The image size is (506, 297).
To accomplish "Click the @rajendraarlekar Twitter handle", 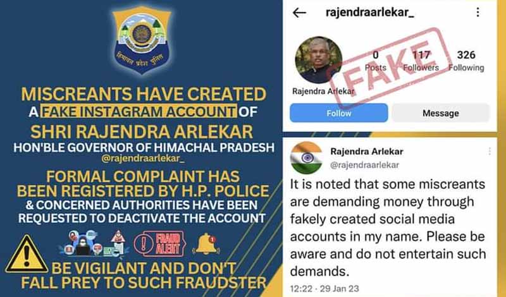I will [365, 165].
